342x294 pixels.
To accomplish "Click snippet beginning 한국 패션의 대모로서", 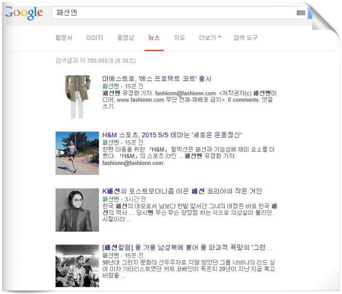I will pos(190,213).
